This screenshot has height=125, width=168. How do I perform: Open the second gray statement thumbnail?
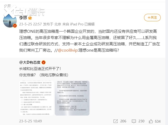tap(72, 98)
